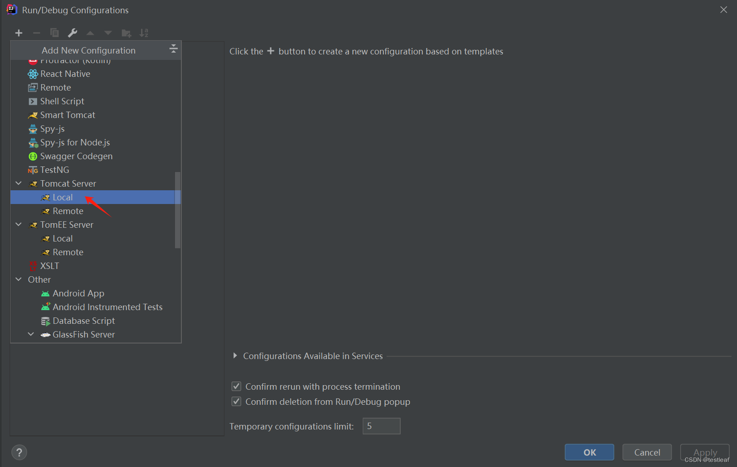This screenshot has width=737, height=467.
Task: Click the React Native atom icon
Action: click(33, 74)
